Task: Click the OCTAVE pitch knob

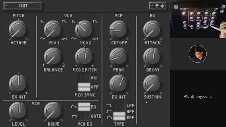Action: tap(18, 30)
